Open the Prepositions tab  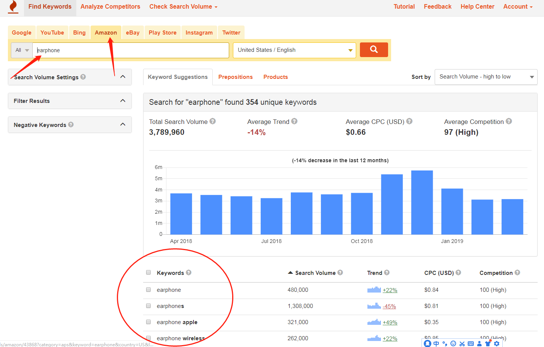(236, 77)
